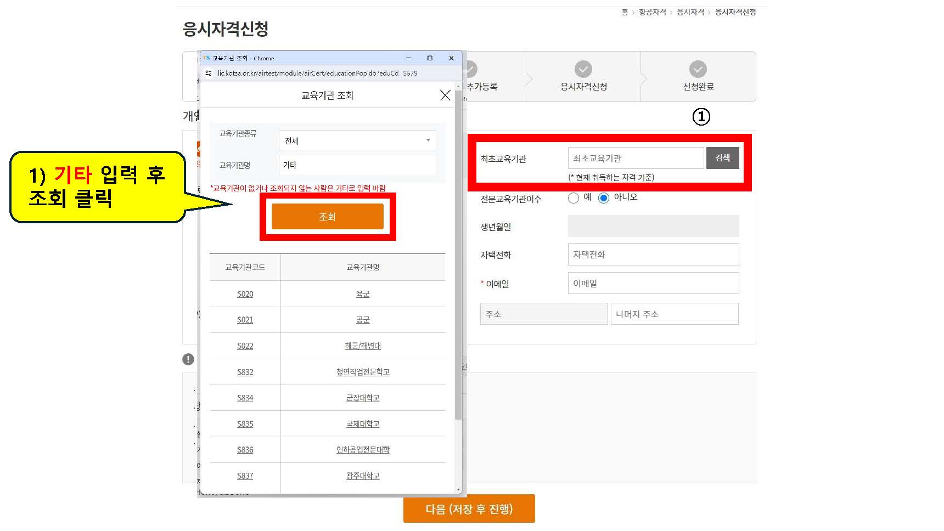Close the 교육기관 조회 popup with X icon
Viewport: 944px width, 531px height.
[x=445, y=95]
